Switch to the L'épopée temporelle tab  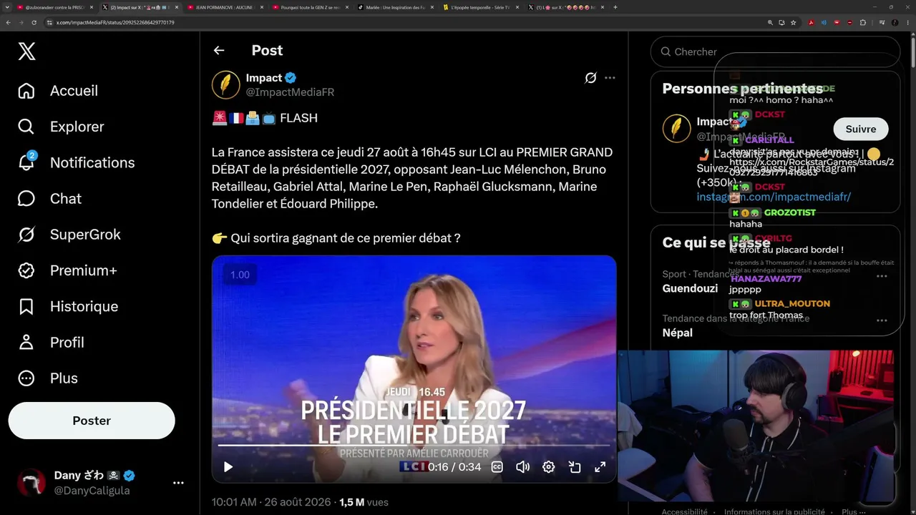pos(480,7)
